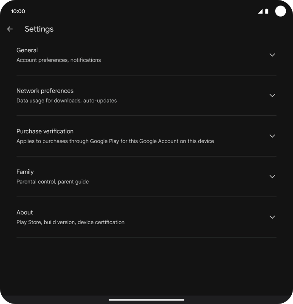Tap 'Data usage for downloads, auto-updates' text
Viewport: 293px width, 304px height.
click(x=67, y=101)
